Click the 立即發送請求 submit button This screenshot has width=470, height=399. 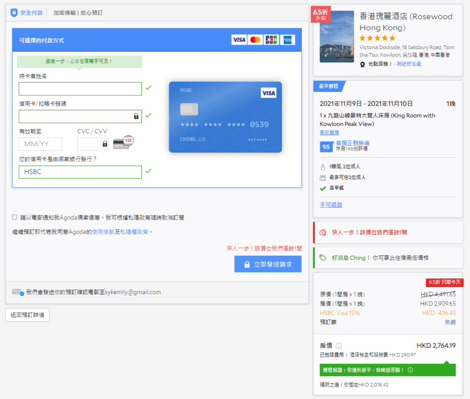(268, 264)
